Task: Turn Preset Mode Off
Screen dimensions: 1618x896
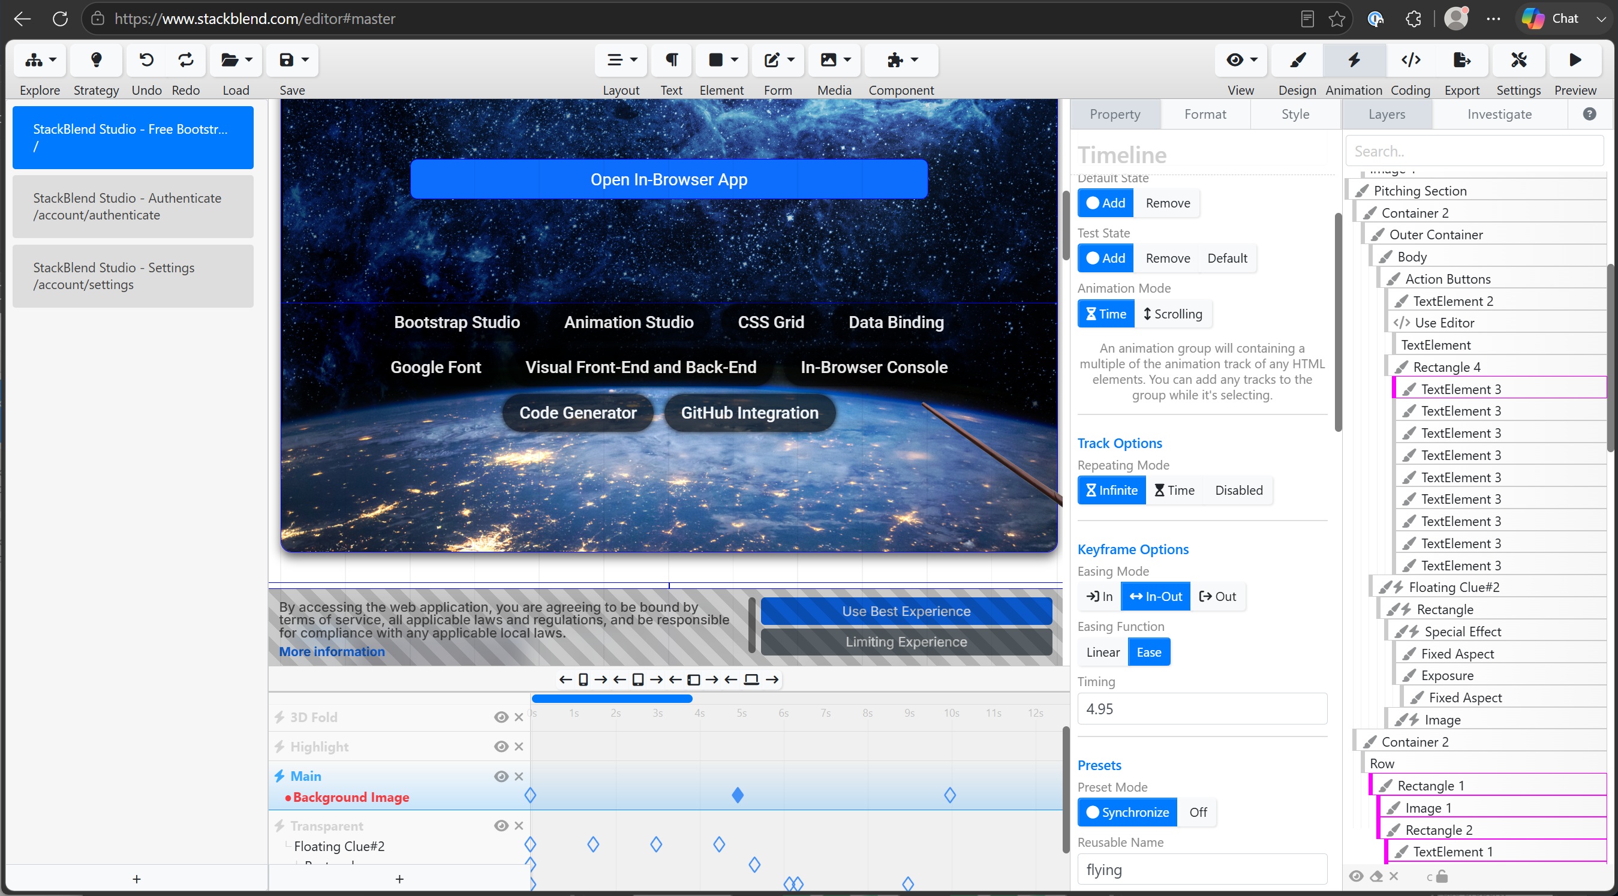Action: [1198, 813]
